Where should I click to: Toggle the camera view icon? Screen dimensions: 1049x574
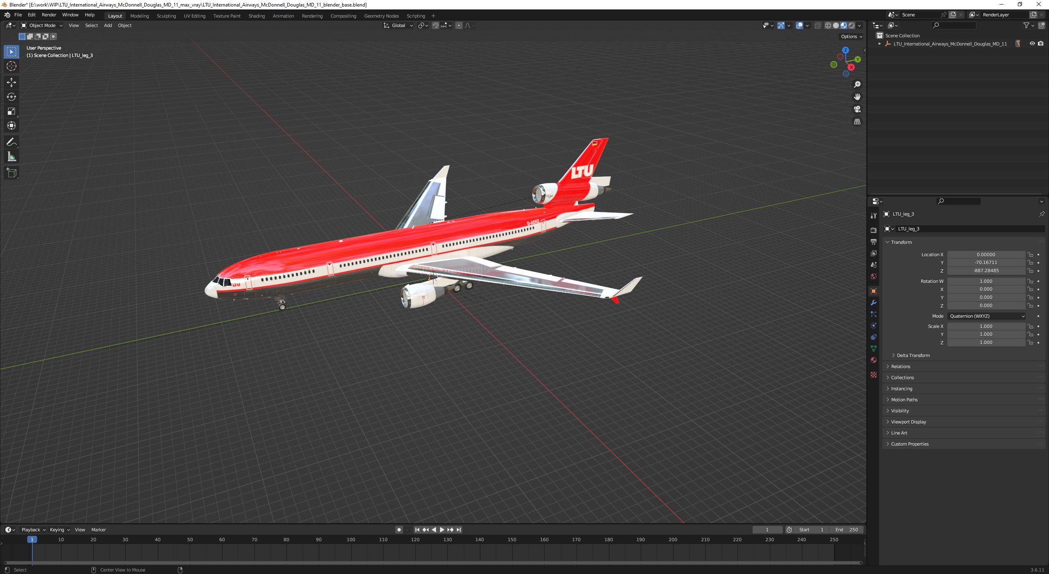tap(857, 109)
